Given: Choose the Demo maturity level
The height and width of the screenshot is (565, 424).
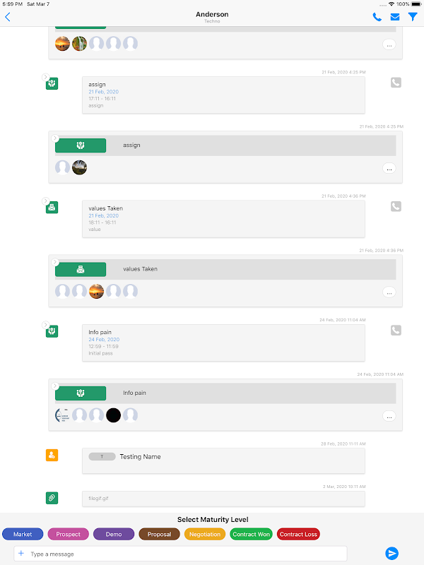Looking at the screenshot, I should [x=114, y=535].
